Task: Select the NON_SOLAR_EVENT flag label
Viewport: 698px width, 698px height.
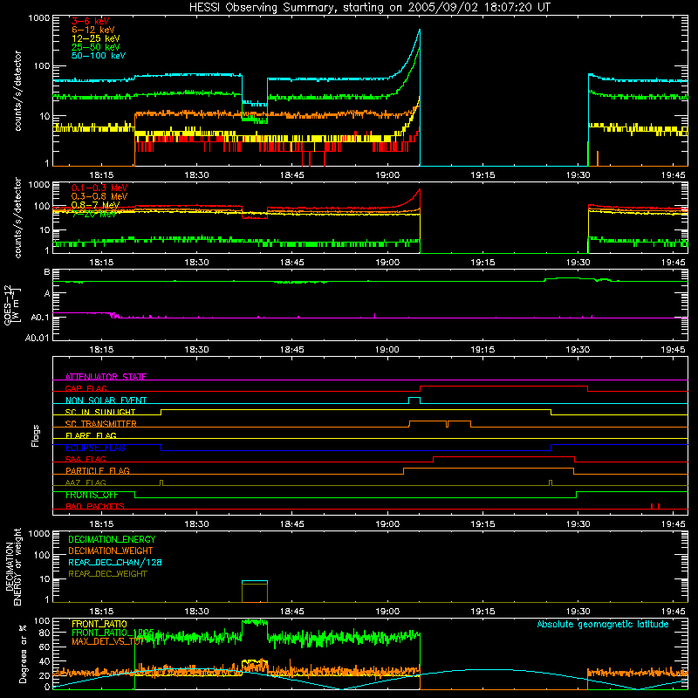Action: (106, 400)
